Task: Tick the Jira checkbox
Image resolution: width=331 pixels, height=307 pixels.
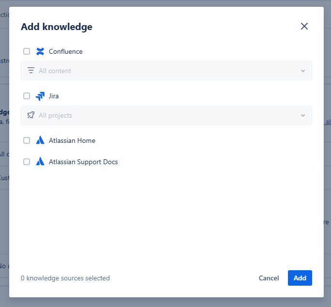Action: (27, 96)
